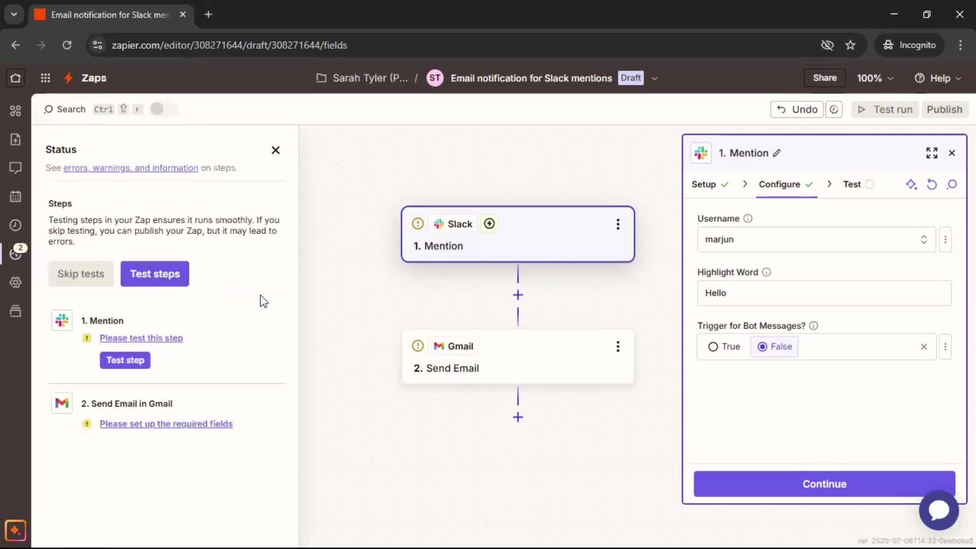The image size is (976, 549).
Task: Click the Undo button
Action: point(797,109)
